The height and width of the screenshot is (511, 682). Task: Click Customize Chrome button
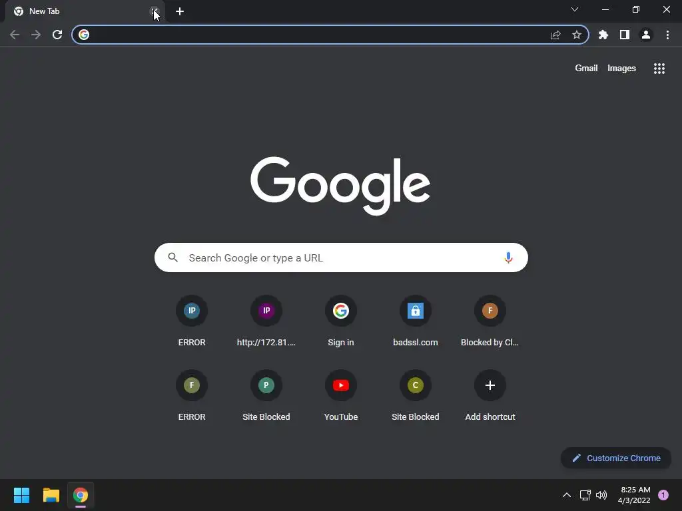pos(616,458)
